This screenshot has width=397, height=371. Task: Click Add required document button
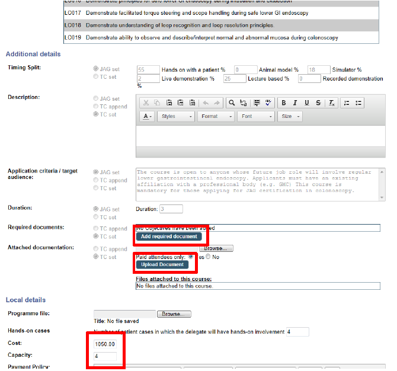[x=168, y=236]
